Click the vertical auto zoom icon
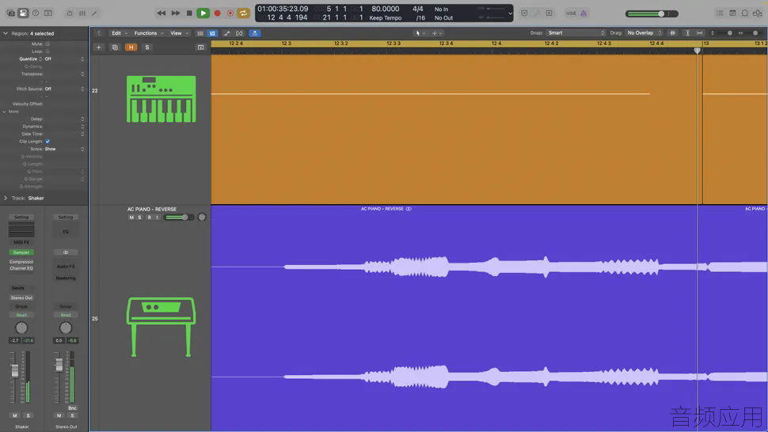 point(687,32)
